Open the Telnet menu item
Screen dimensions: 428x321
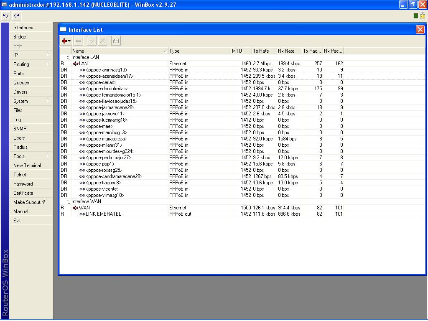(x=31, y=175)
